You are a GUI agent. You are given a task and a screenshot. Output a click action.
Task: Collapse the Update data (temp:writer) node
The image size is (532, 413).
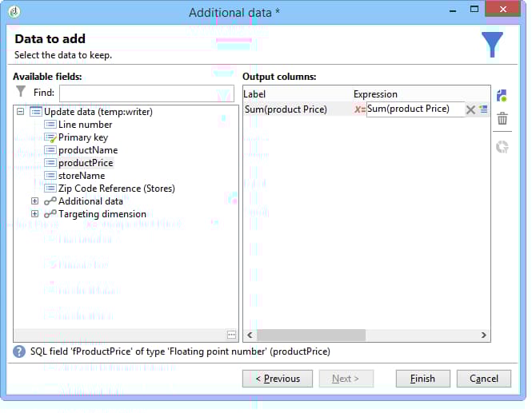[x=20, y=112]
